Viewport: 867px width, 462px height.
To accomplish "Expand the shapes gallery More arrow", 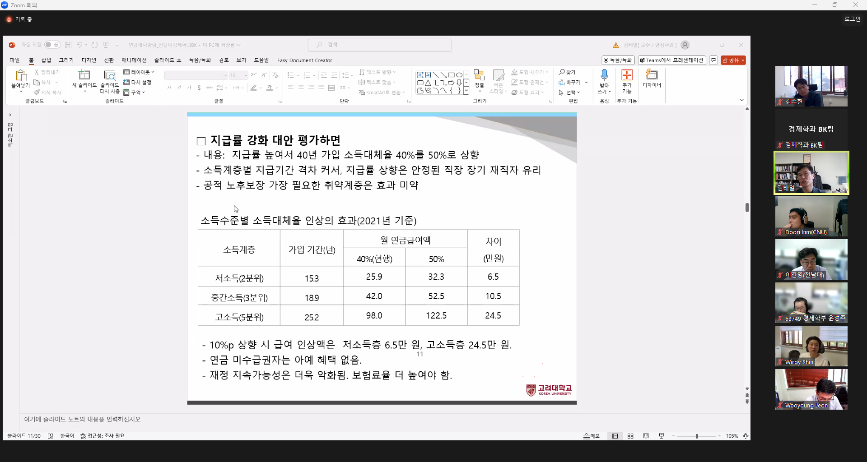I will (466, 91).
